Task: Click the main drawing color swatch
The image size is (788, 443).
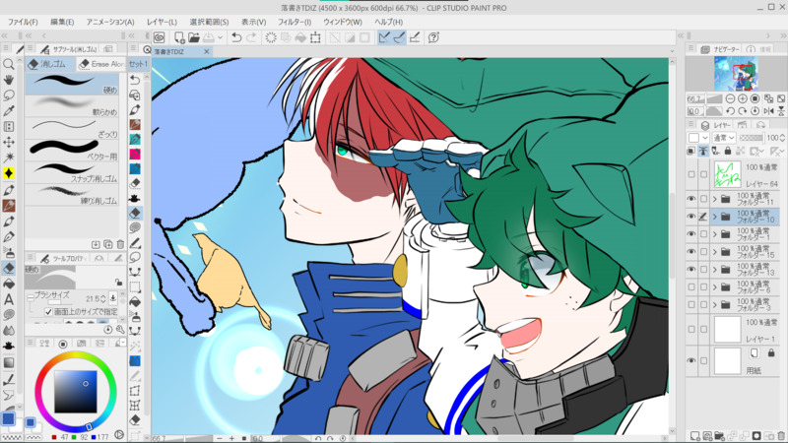Action: pyautogui.click(x=9, y=418)
